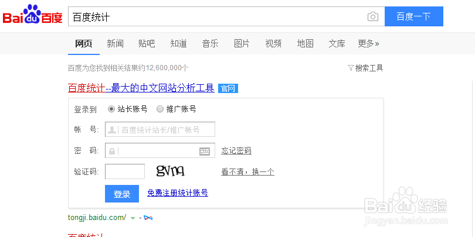Click 看不清，换一个 to refresh captcha
Viewport: 475px width, 237px height.
[x=248, y=172]
